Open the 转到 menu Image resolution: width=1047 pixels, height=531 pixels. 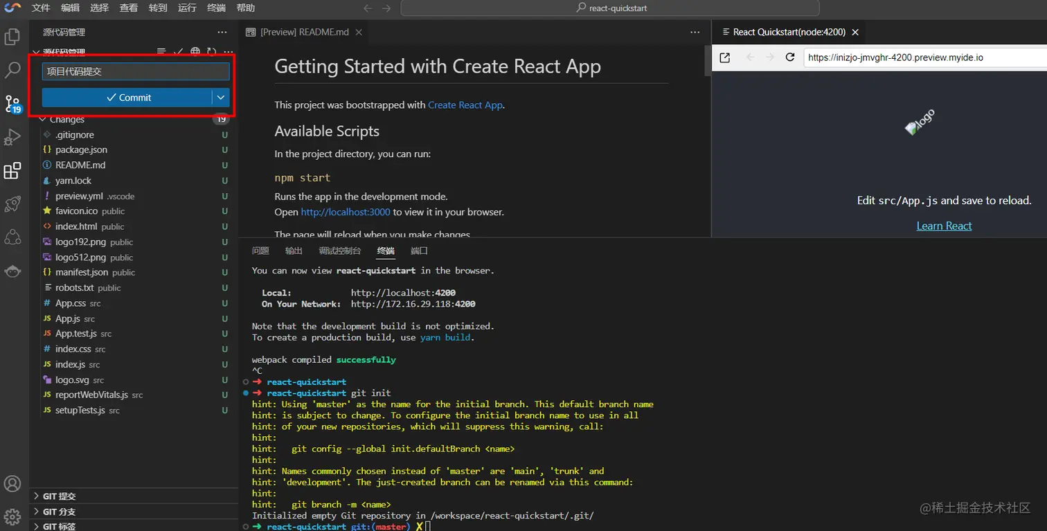[x=158, y=8]
